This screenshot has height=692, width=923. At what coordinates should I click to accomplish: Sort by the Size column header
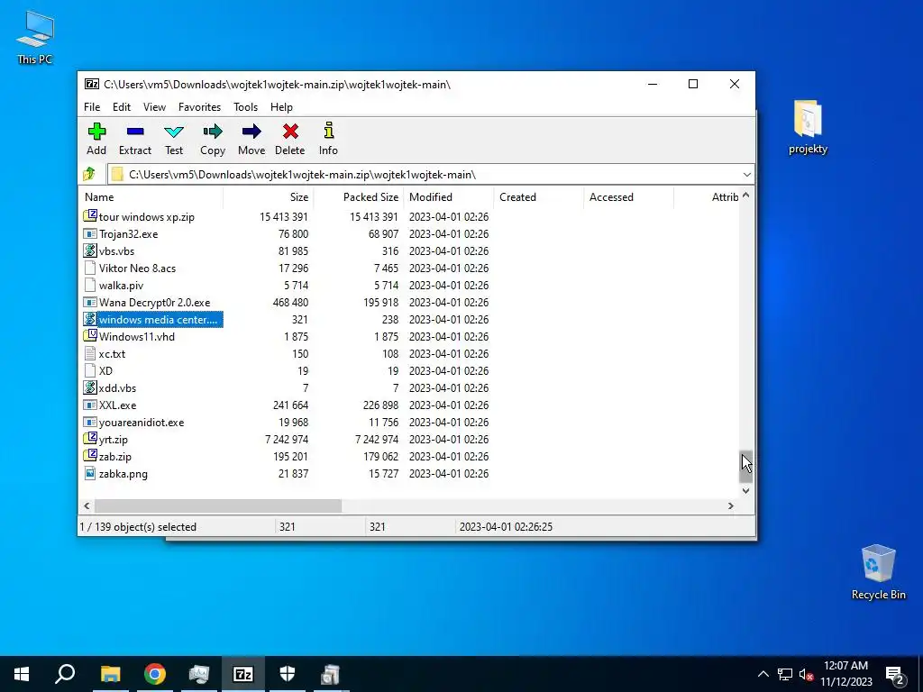point(269,197)
